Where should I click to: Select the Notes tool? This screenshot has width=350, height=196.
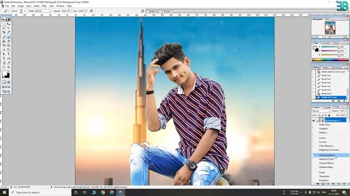click(4, 63)
